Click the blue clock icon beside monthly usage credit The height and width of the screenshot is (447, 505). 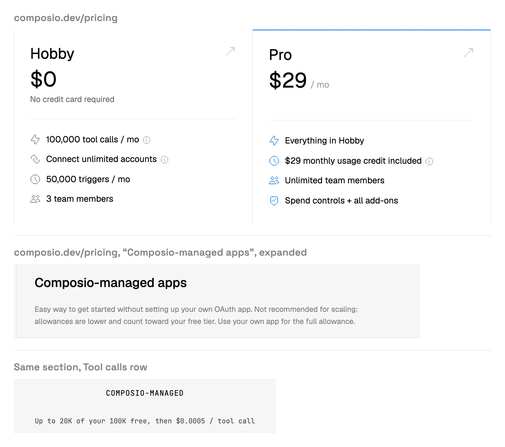(274, 161)
